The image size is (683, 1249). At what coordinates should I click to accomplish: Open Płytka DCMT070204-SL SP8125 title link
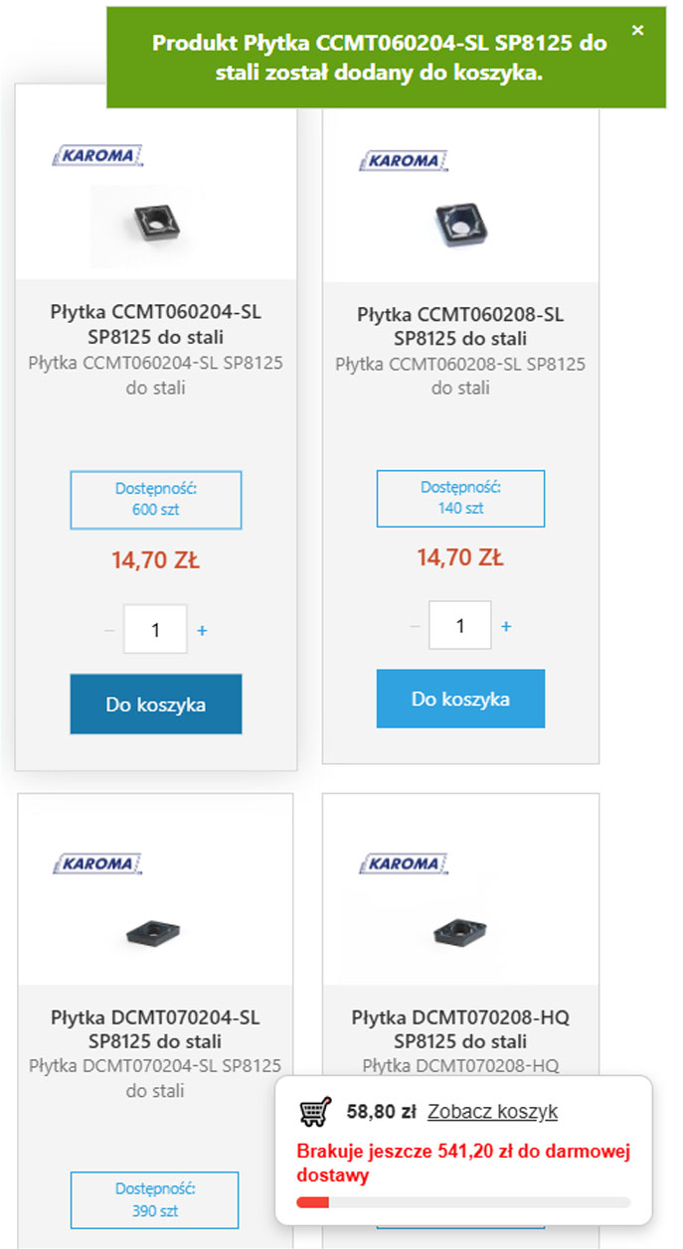(155, 1029)
